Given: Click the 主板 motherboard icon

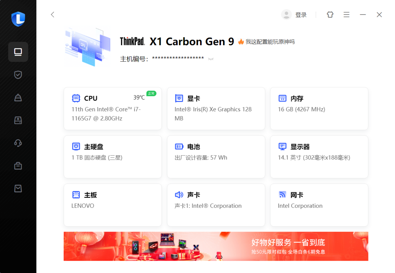Looking at the screenshot, I should (76, 195).
